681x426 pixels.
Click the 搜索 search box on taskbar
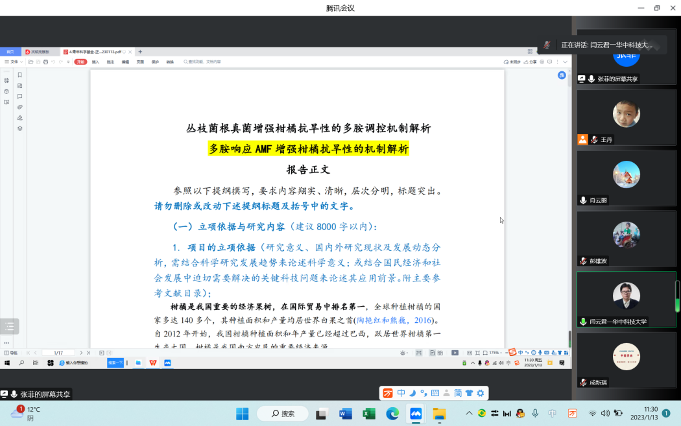coord(283,413)
